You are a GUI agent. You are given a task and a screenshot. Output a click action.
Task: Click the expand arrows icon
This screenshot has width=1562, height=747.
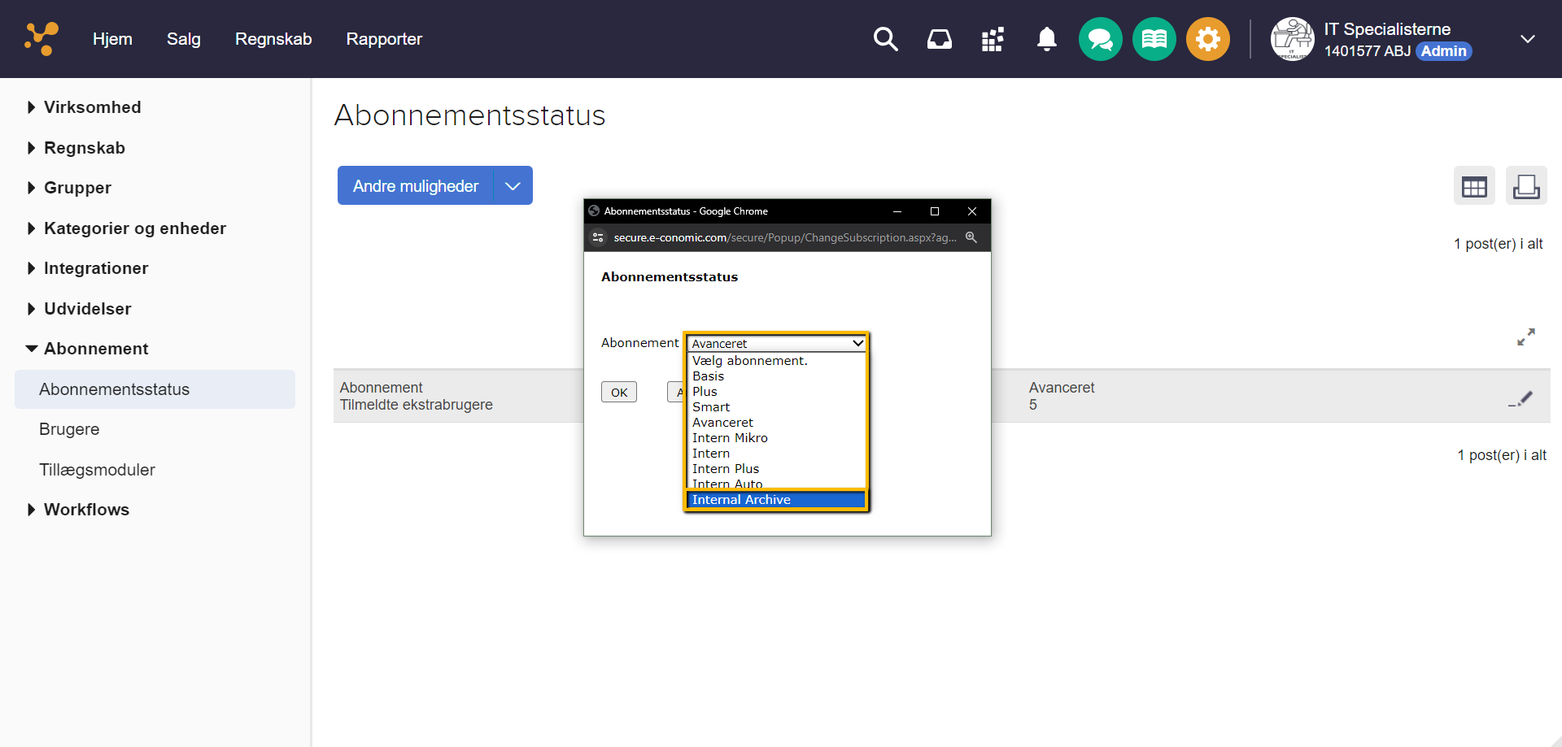click(1525, 337)
